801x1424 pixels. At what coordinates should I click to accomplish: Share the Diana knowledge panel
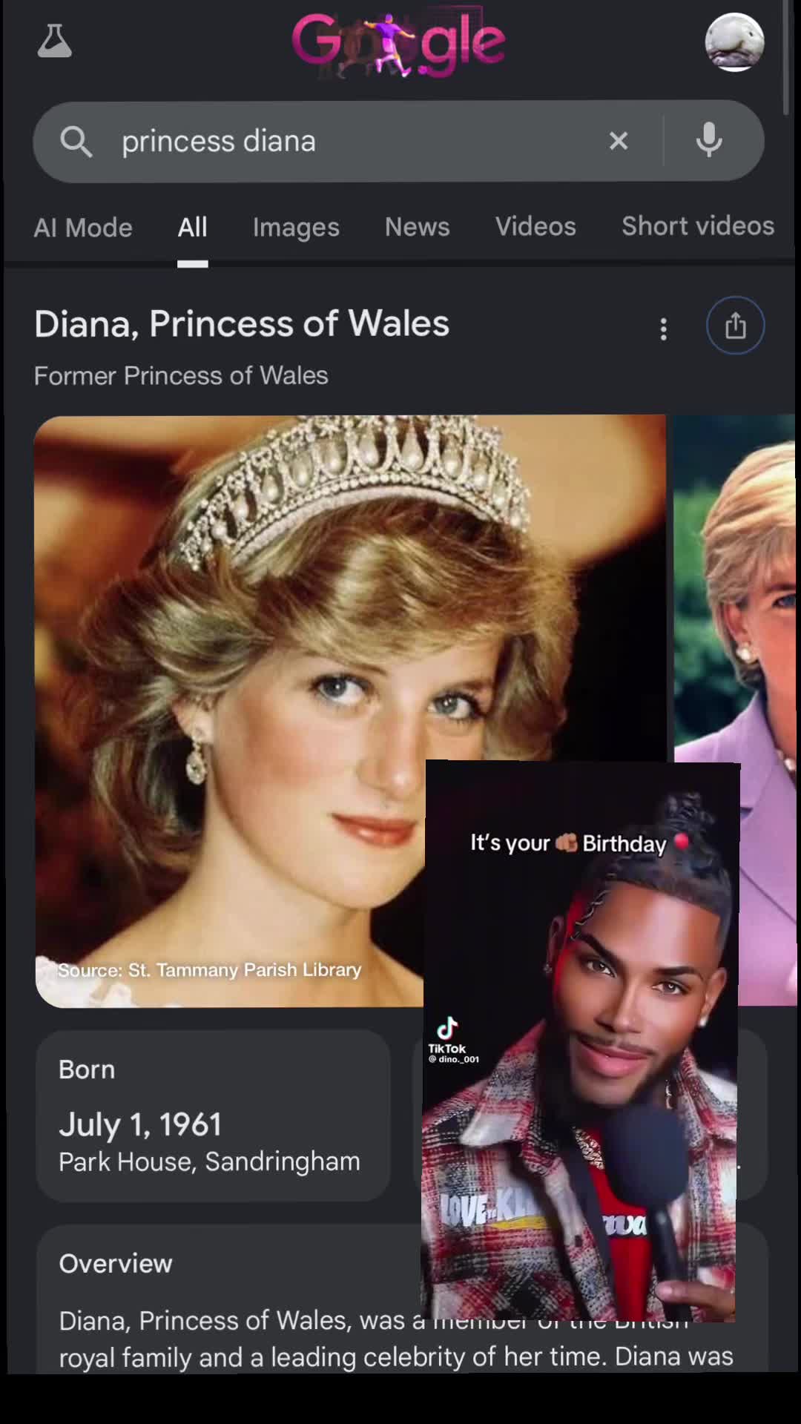click(735, 326)
